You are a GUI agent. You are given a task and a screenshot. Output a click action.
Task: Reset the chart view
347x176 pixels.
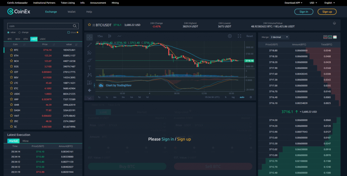coord(249,36)
